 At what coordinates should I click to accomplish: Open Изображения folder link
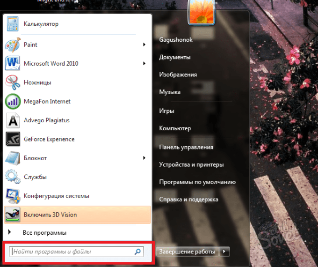[x=178, y=74]
